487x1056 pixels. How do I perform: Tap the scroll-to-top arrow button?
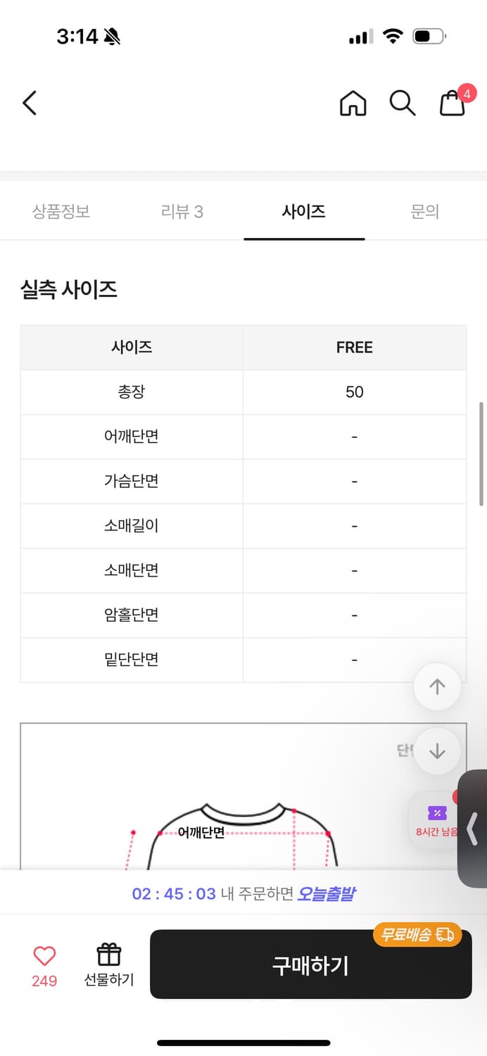click(x=437, y=686)
